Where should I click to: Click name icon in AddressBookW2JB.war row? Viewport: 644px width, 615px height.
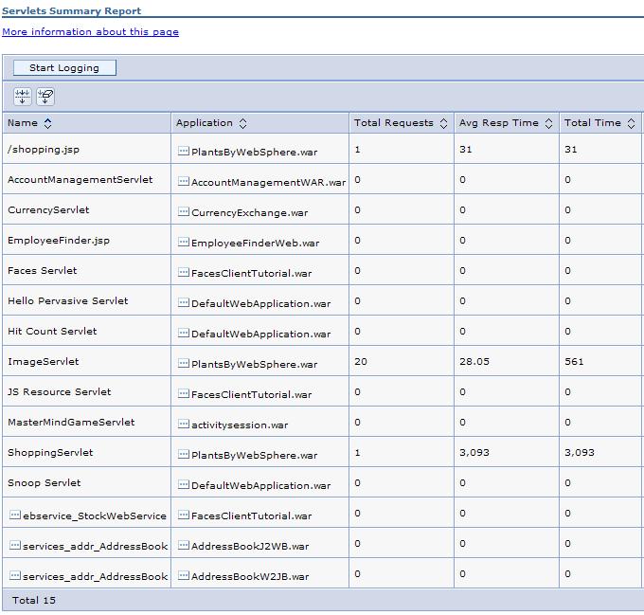[x=15, y=575]
